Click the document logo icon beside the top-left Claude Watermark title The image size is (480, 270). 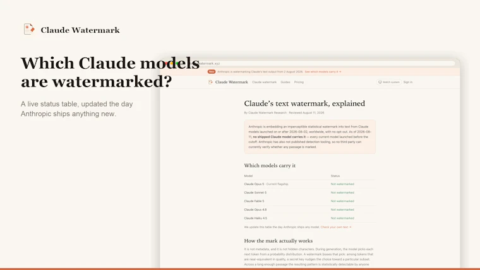(29, 30)
